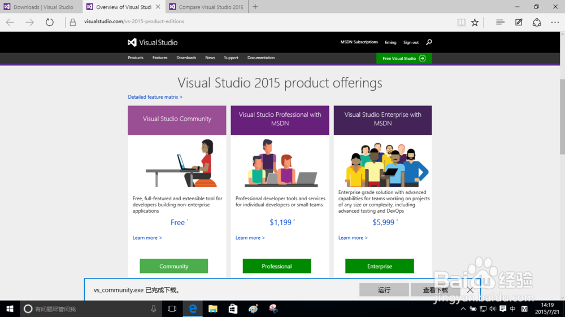Open Reading view book icon
The height and width of the screenshot is (317, 565).
click(x=461, y=23)
